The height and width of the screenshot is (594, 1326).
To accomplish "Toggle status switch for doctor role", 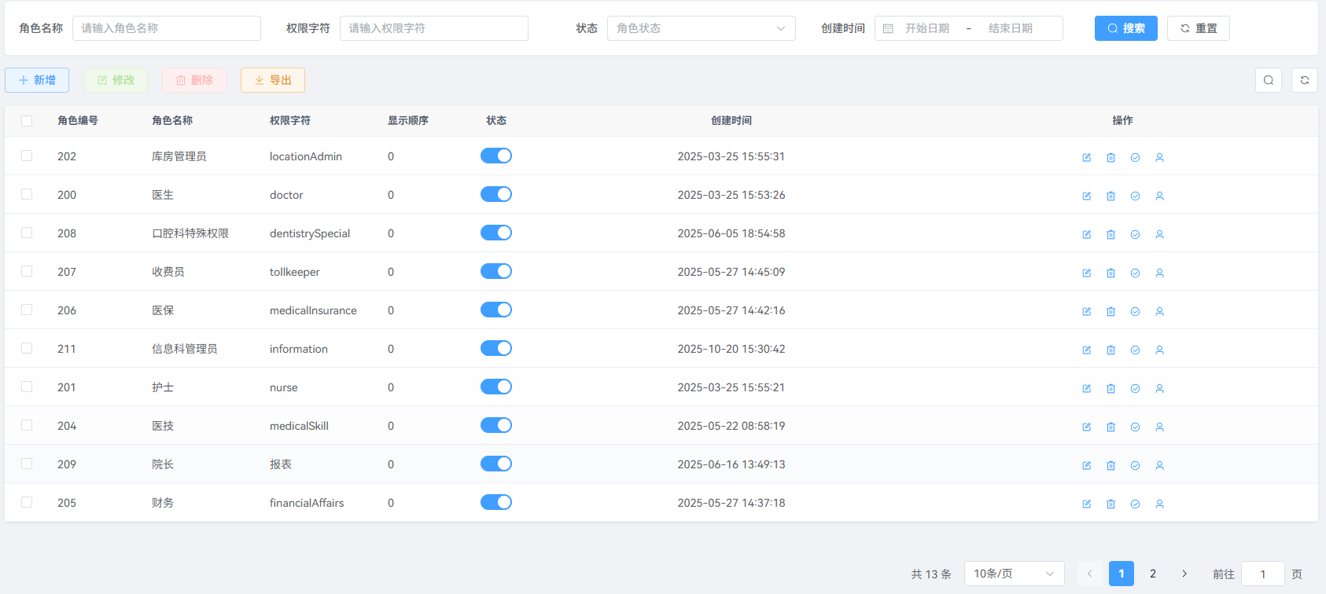I will pyautogui.click(x=496, y=194).
